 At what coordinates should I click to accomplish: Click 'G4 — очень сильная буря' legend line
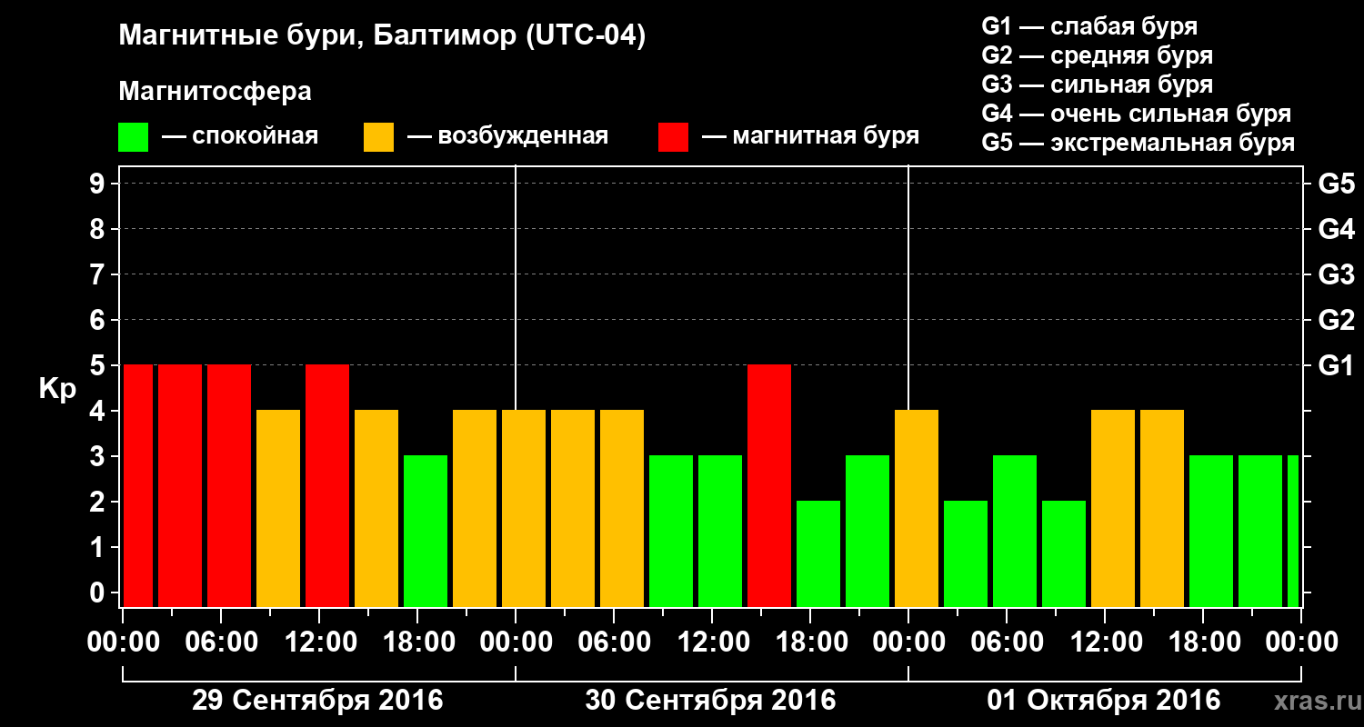tap(1137, 114)
